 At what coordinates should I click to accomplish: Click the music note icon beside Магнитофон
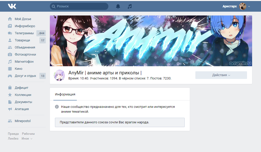[x=10, y=62]
